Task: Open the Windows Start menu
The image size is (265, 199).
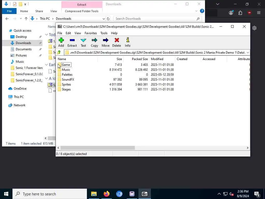Action: coord(6,194)
